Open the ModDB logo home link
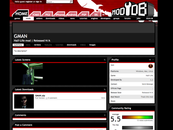 coord(133,9)
